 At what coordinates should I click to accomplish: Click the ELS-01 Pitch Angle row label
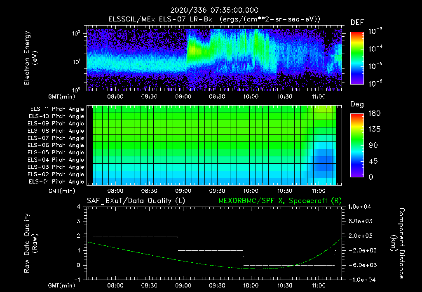[x=56, y=181]
